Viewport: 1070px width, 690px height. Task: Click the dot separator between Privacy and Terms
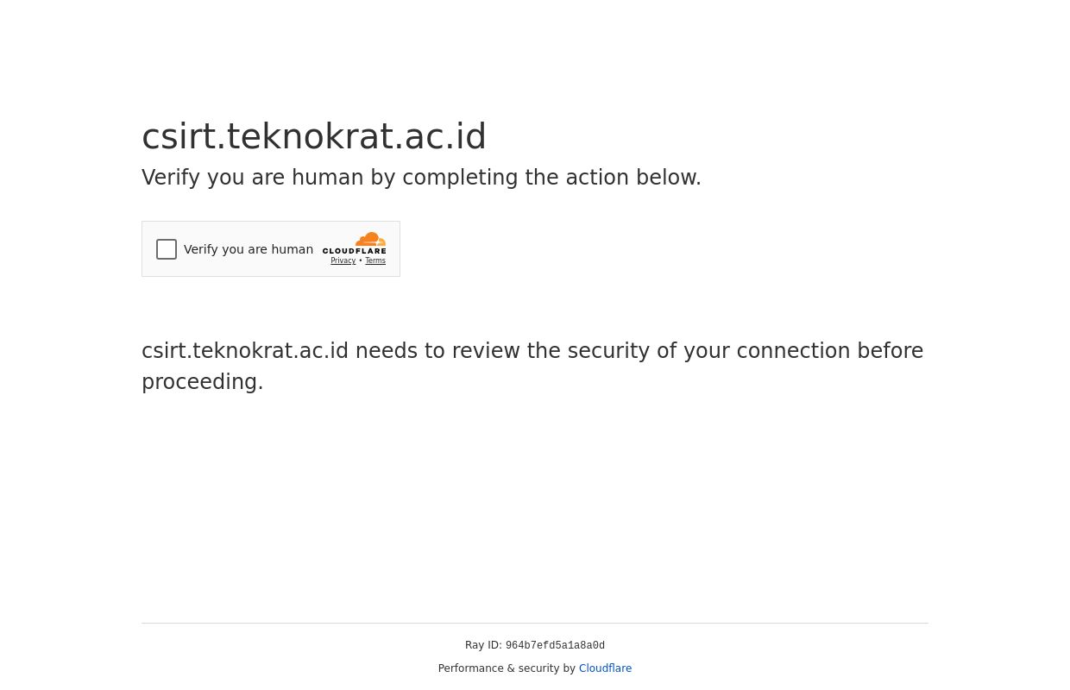[361, 260]
